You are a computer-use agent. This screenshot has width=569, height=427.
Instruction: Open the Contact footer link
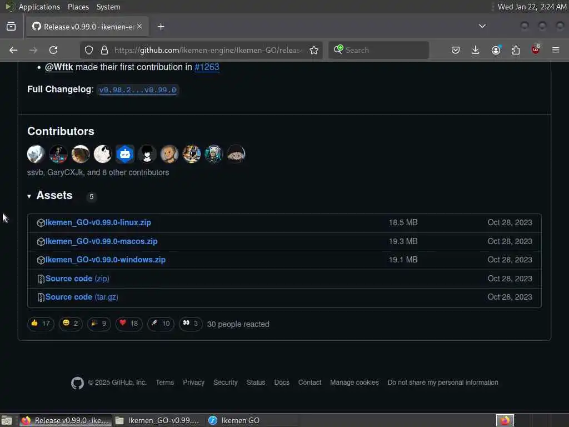click(310, 383)
